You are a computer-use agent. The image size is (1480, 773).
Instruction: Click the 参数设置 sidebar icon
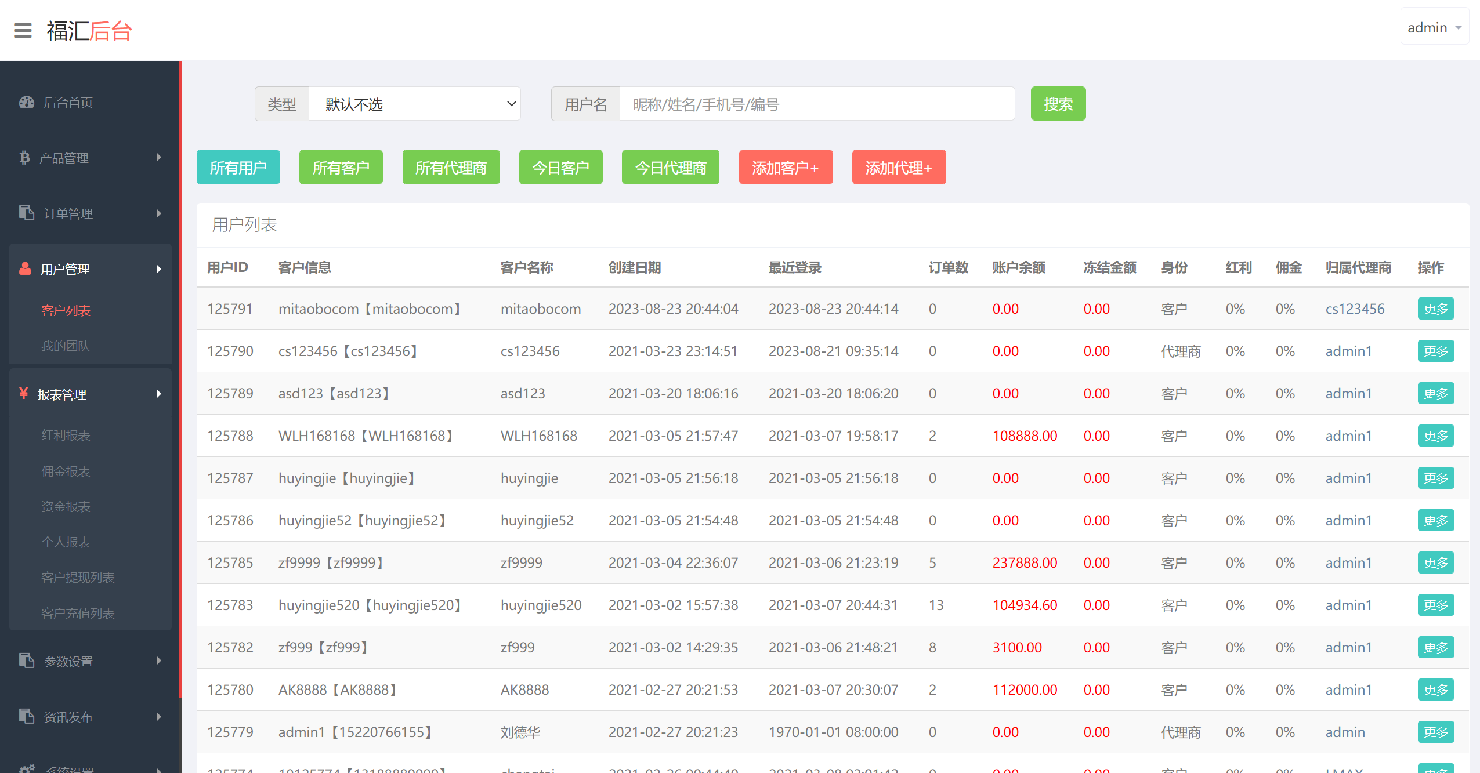[27, 661]
